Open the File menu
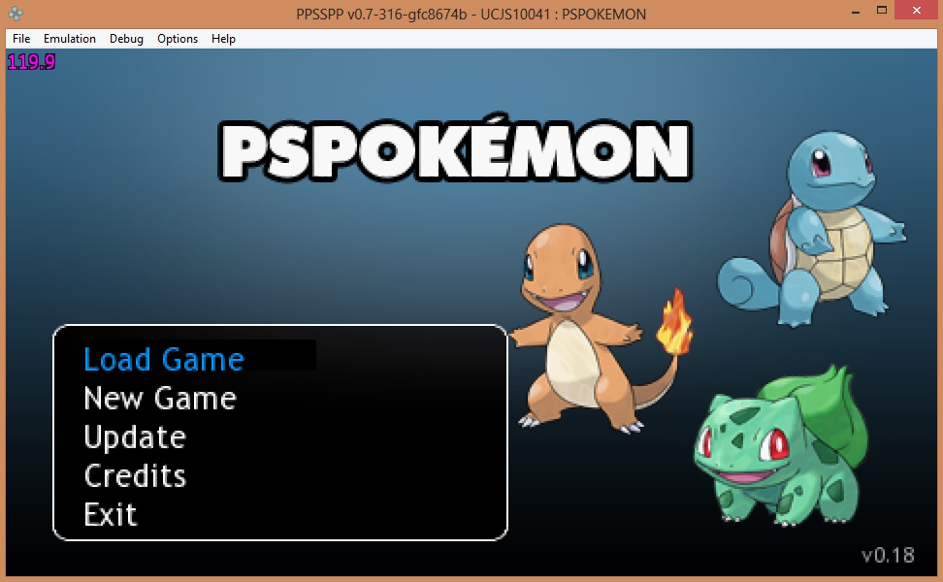 coord(21,39)
